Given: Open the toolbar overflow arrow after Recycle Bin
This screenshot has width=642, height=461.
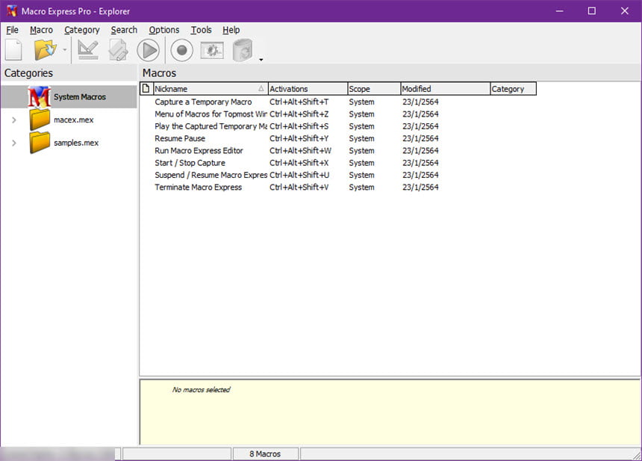Looking at the screenshot, I should click(261, 60).
